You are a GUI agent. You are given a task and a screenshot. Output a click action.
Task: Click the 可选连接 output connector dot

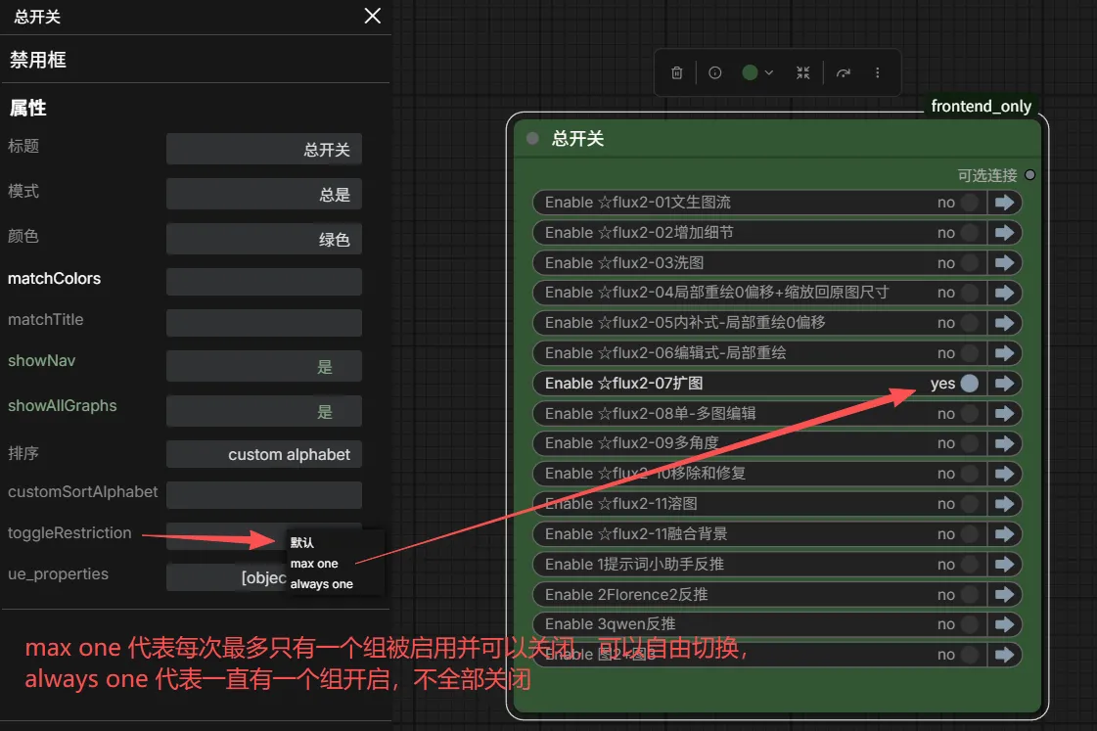pos(1029,175)
